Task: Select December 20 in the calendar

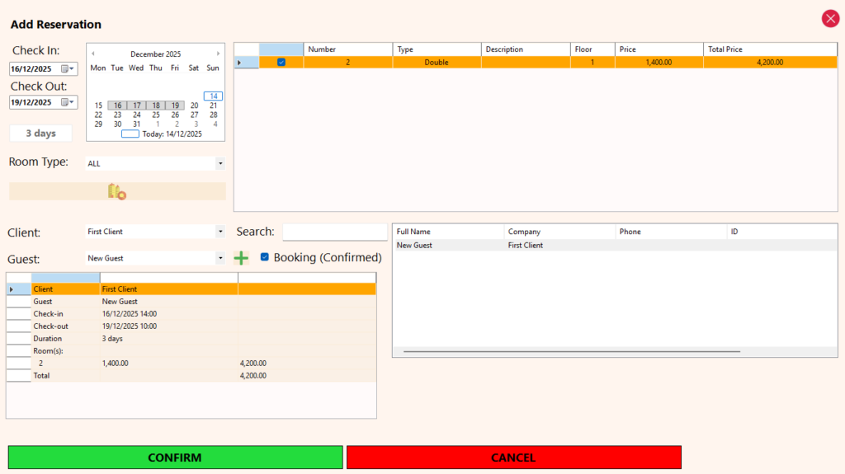Action: click(x=194, y=106)
